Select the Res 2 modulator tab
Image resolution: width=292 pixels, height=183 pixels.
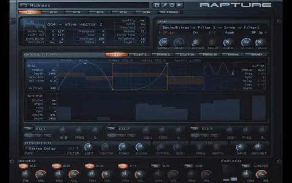[x=210, y=55]
